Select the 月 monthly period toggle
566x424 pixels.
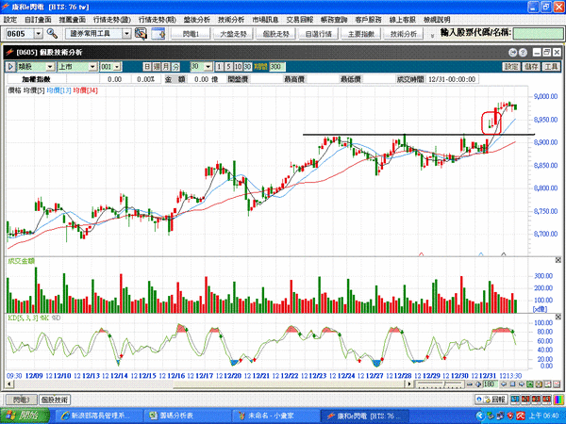(166, 67)
